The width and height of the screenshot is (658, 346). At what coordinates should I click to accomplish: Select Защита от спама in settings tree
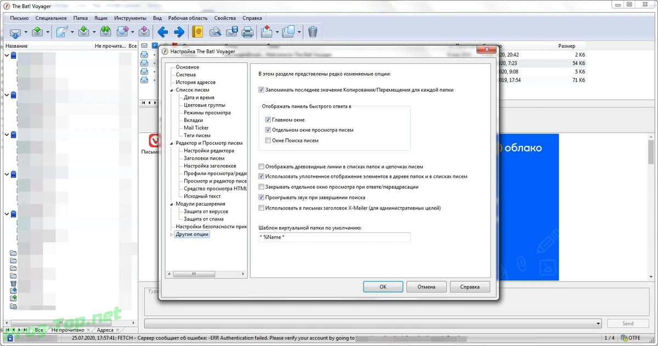pyautogui.click(x=203, y=219)
